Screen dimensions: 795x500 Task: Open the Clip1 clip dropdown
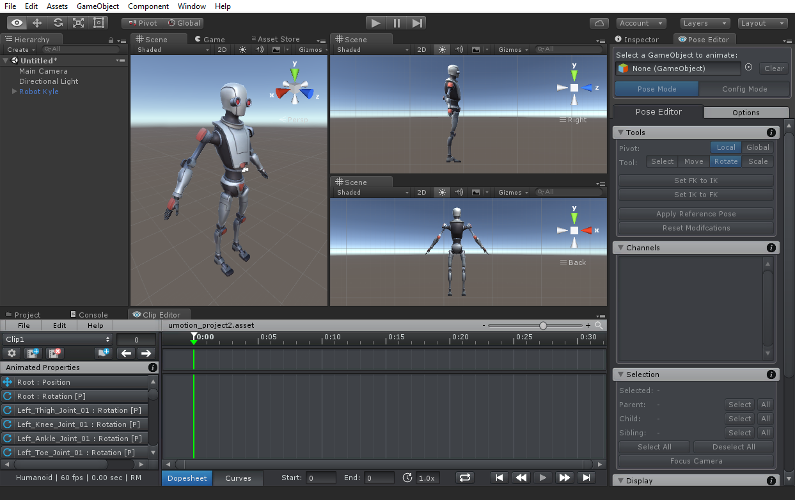[57, 339]
